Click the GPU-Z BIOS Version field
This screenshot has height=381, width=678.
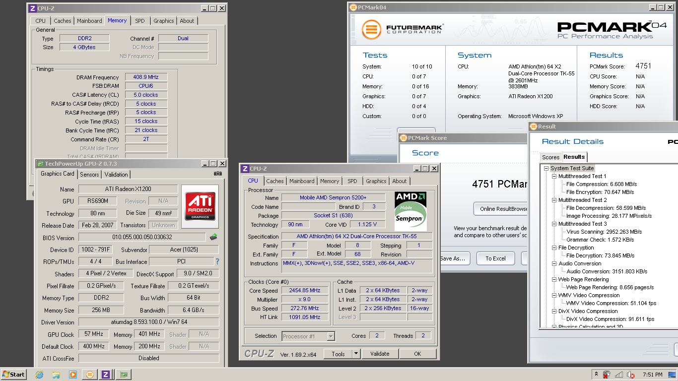pos(142,237)
